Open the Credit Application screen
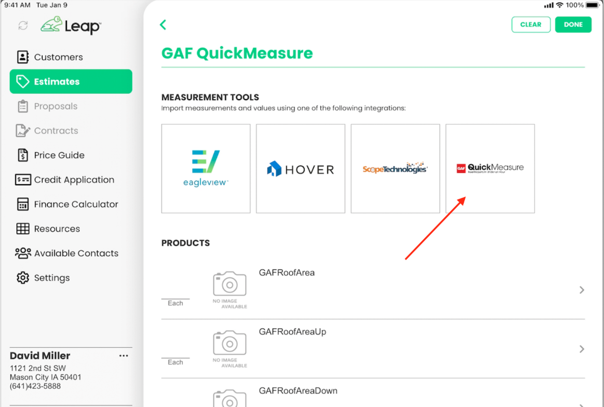 pyautogui.click(x=23, y=179)
